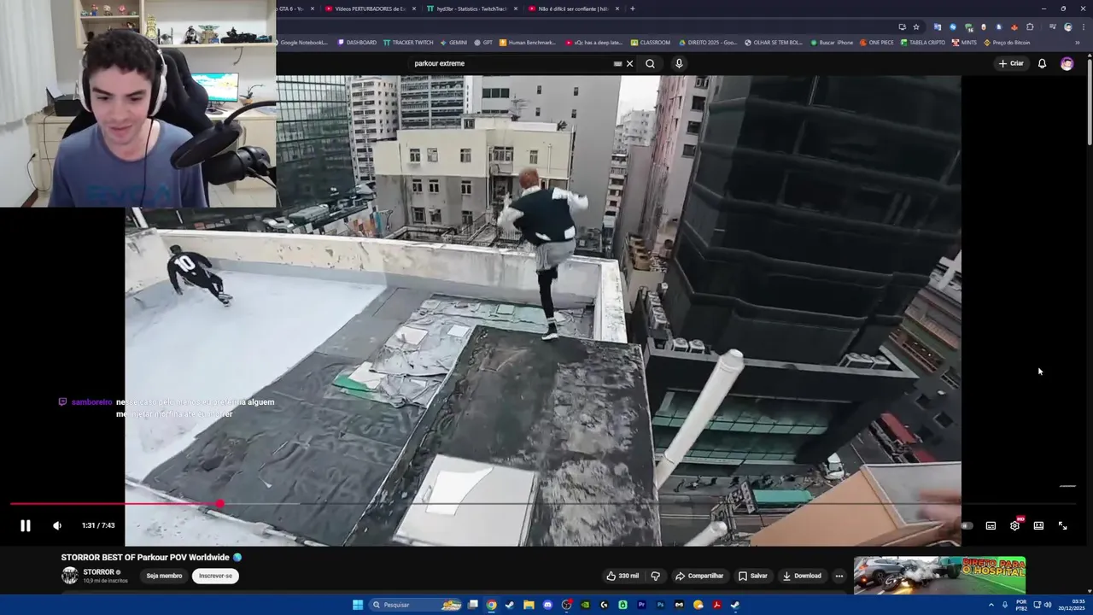Expand the bookmarks overflow chevron

click(1078, 42)
